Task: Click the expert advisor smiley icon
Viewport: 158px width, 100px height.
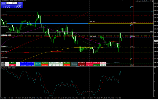Action: [x=152, y=1]
